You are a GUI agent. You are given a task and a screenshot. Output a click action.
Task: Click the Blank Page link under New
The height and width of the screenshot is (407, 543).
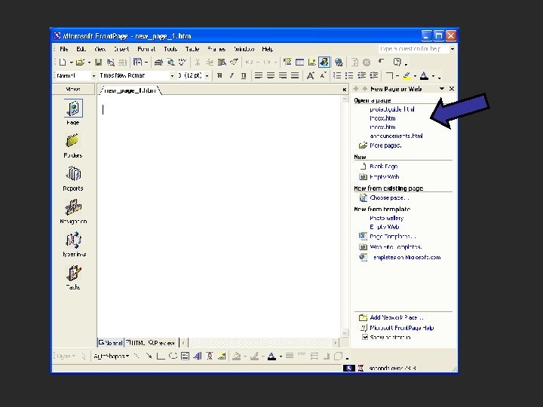click(x=383, y=167)
